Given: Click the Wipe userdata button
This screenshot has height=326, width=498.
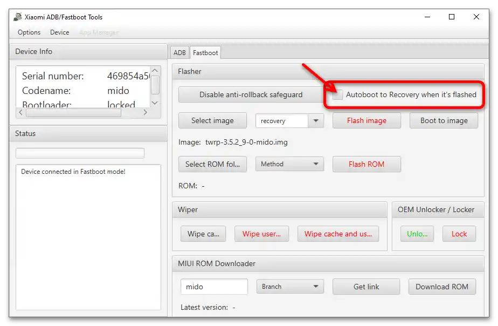Looking at the screenshot, I should pyautogui.click(x=261, y=234).
